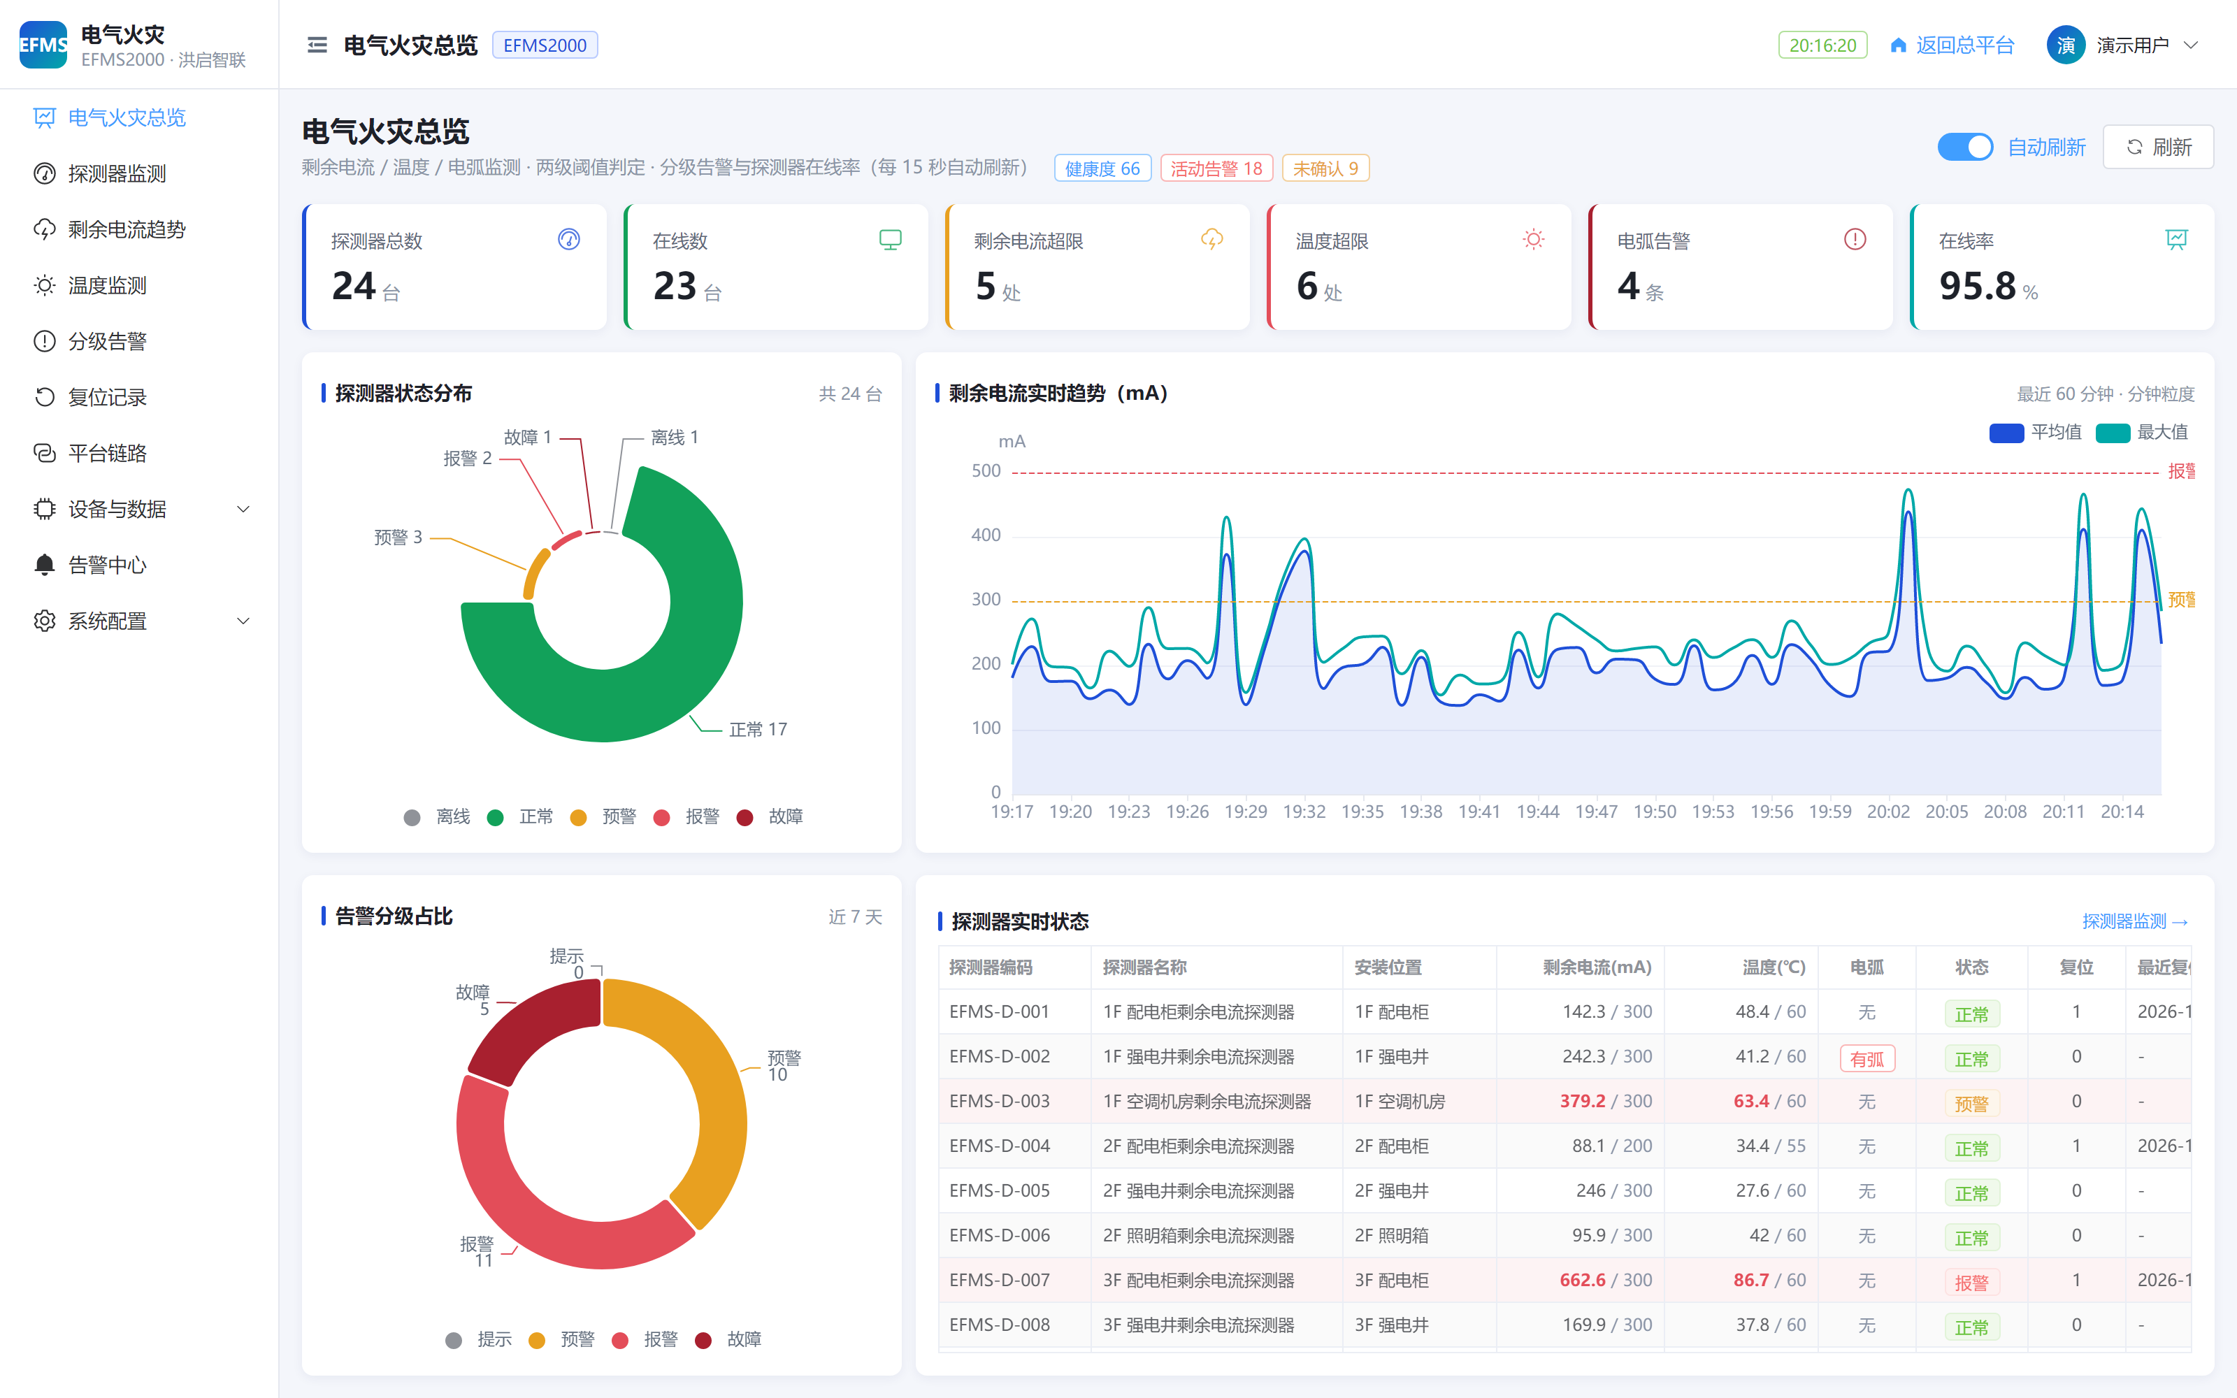
Task: Open 电气火灾总览 in sidebar
Action: click(138, 117)
